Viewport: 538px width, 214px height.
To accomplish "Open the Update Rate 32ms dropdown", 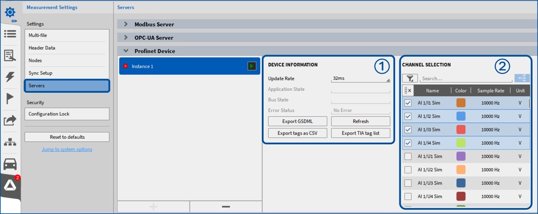I will pos(361,78).
